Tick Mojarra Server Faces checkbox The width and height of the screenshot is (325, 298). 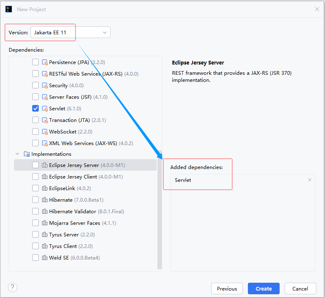point(35,223)
